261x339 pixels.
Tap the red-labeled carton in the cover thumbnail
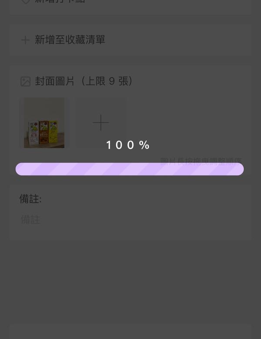tap(33, 133)
